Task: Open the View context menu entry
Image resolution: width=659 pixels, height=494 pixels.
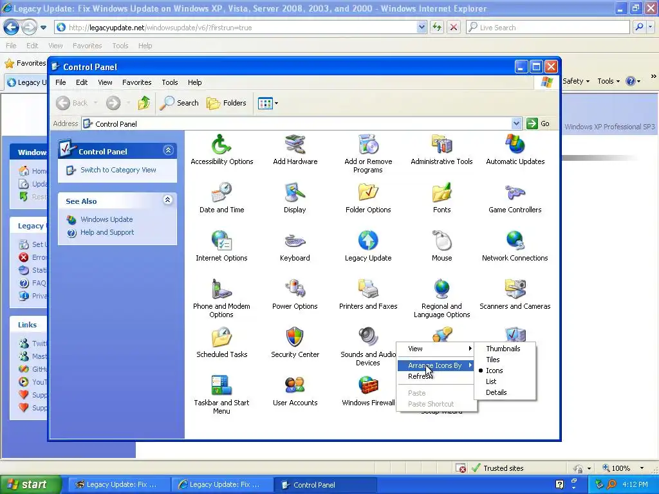Action: coord(436,349)
